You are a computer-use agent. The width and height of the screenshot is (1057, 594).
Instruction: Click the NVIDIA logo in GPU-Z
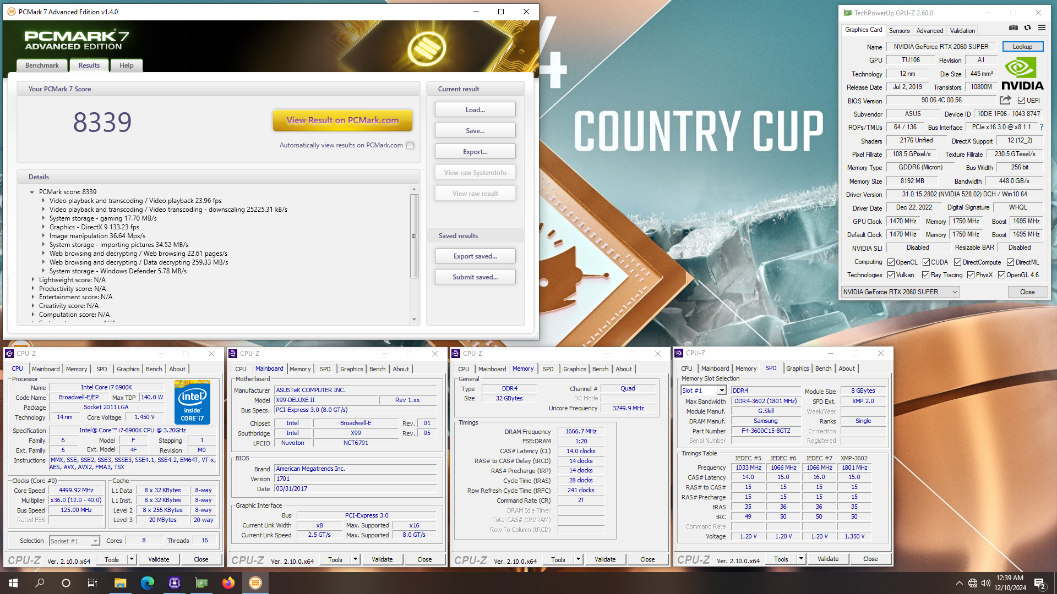click(x=1022, y=74)
